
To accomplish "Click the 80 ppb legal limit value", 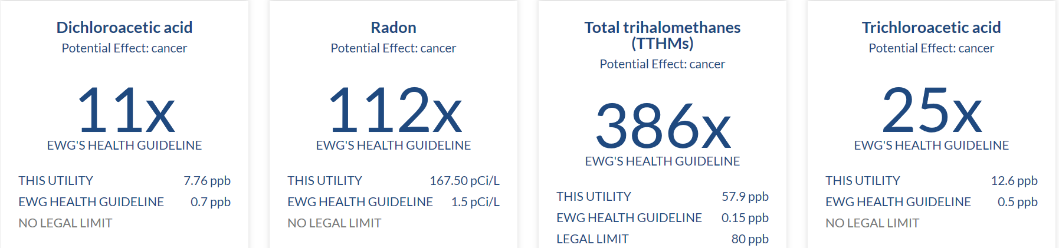I will coord(750,239).
